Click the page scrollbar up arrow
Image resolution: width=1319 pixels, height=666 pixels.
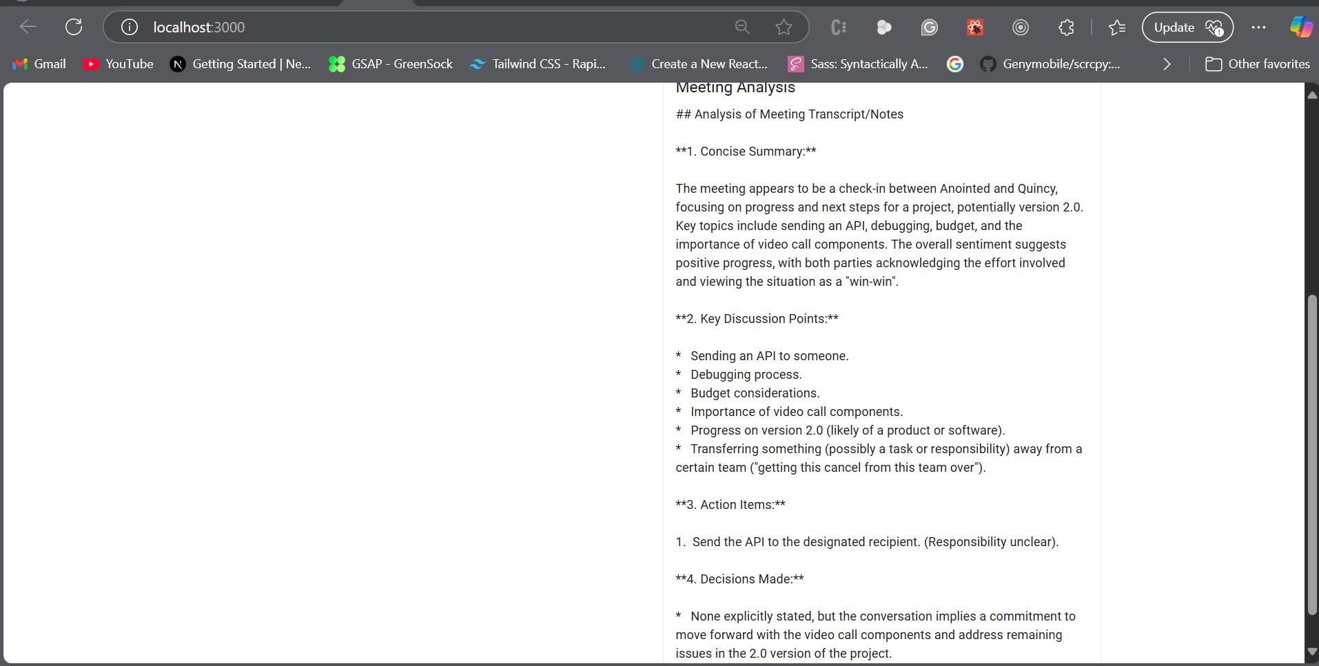click(x=1312, y=96)
